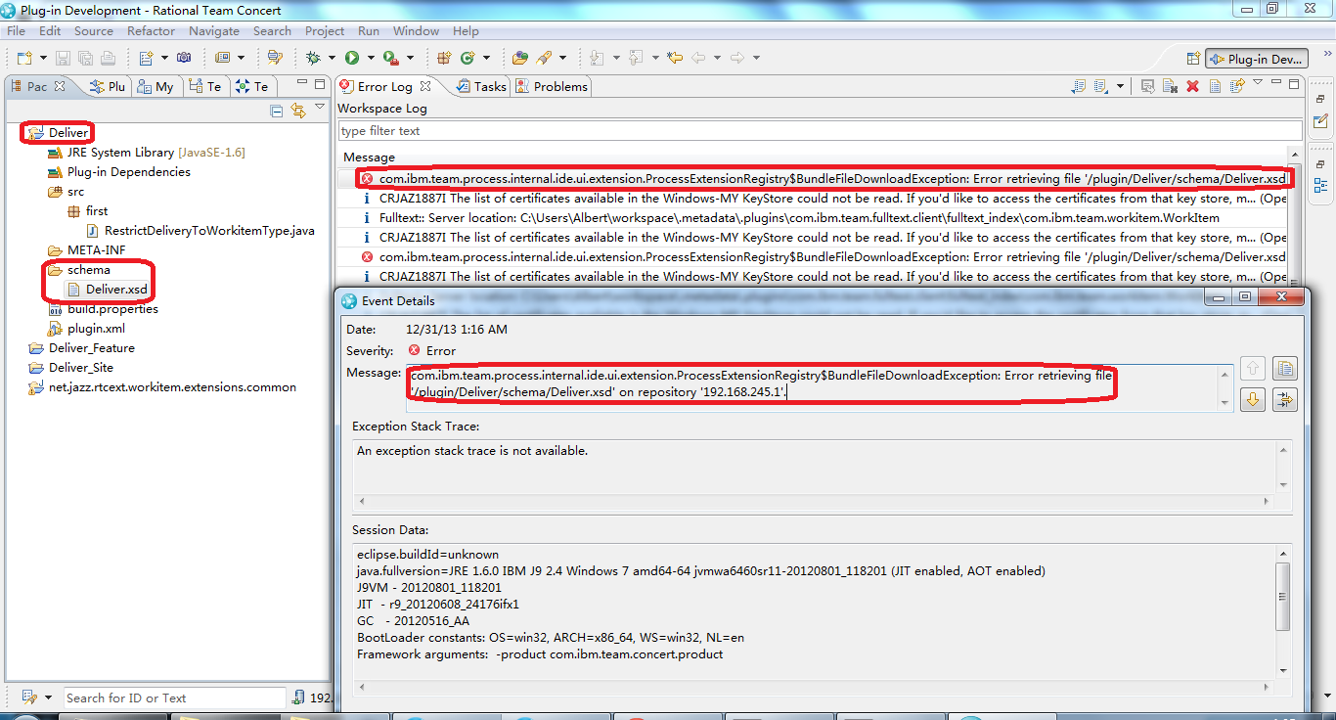Screen dimensions: 1336x720
Task: Select the Deliver project in Package Explorer
Action: point(68,132)
